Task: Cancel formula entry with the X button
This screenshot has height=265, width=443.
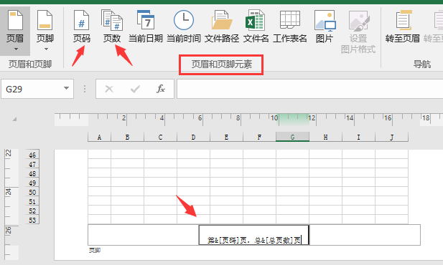Action: click(x=109, y=89)
